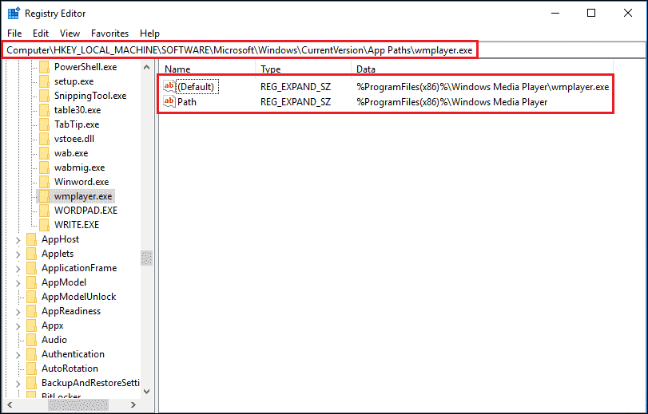Expand the AppHost key
Viewport: 648px width, 414px height.
(x=18, y=240)
